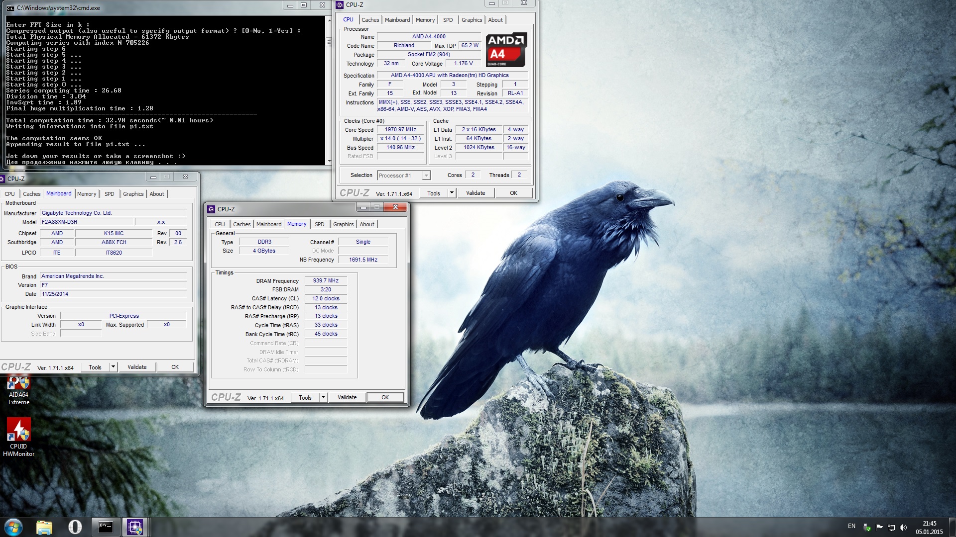Open CPUID HWMonitor desktop shortcut

[19, 437]
